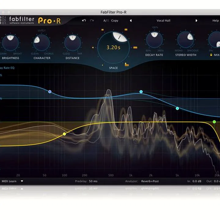Select the room icon above right of the Space knob
Image resolution: width=220 pixels, height=220 pixels.
(126, 30)
